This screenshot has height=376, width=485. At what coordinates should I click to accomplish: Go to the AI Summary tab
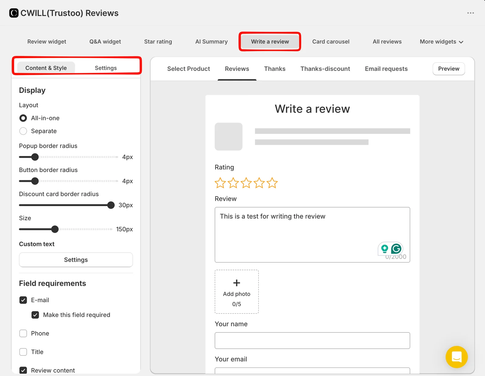pos(212,42)
